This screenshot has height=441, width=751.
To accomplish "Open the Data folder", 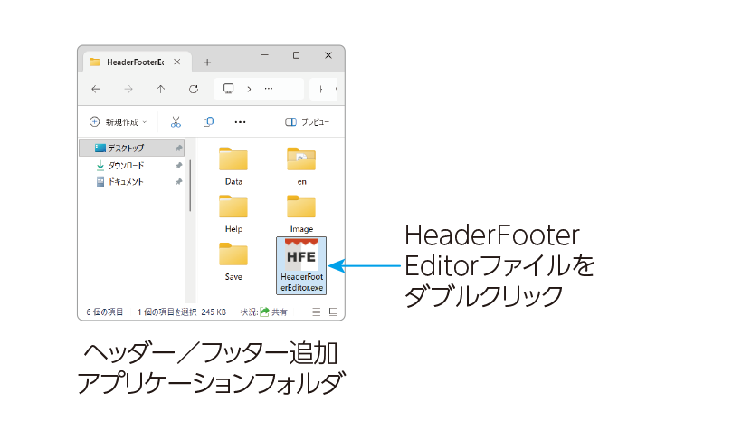I will (233, 166).
